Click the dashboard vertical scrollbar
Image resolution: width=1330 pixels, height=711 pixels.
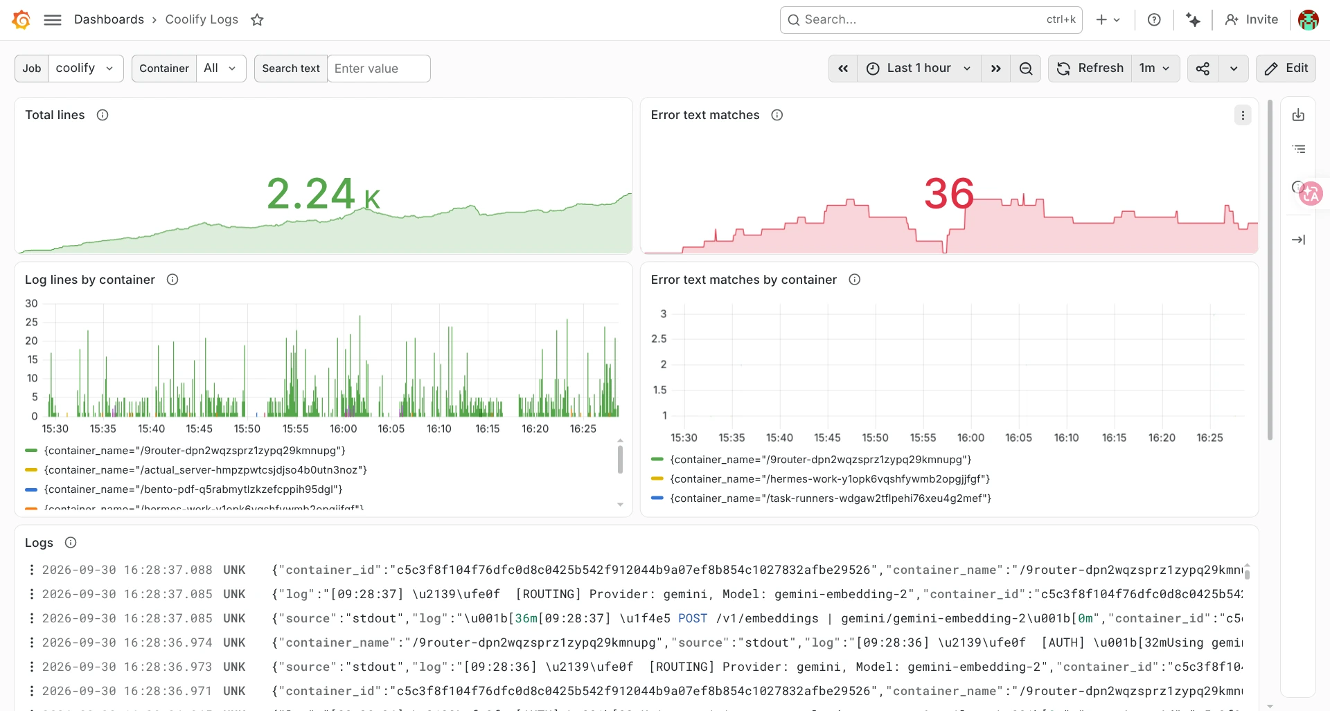[x=1270, y=270]
